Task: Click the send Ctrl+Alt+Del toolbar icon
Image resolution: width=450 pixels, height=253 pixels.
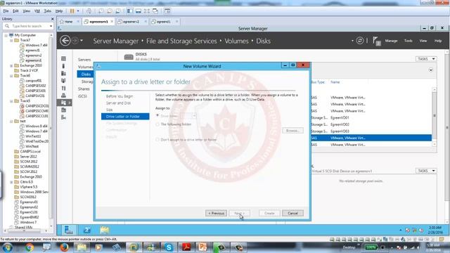Action: click(x=89, y=11)
